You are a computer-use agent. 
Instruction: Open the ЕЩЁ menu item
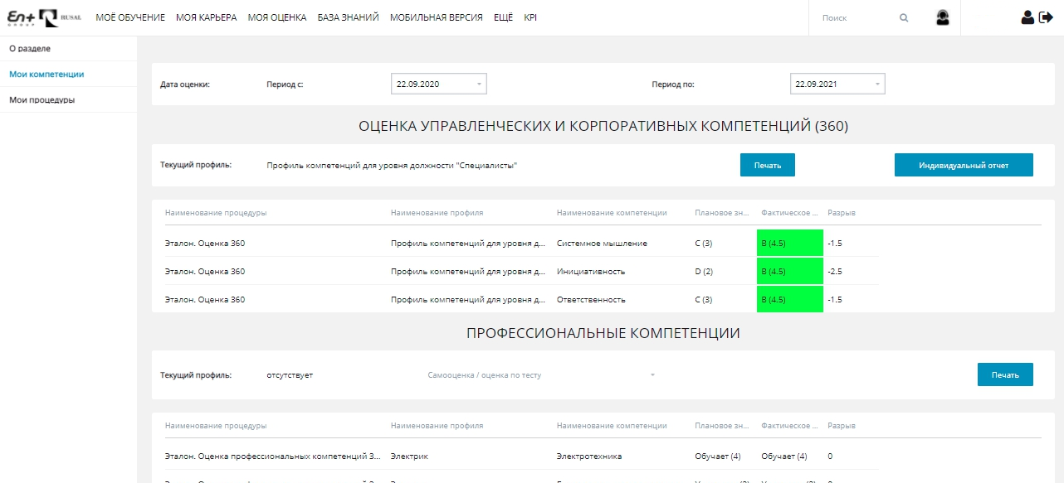tap(503, 16)
